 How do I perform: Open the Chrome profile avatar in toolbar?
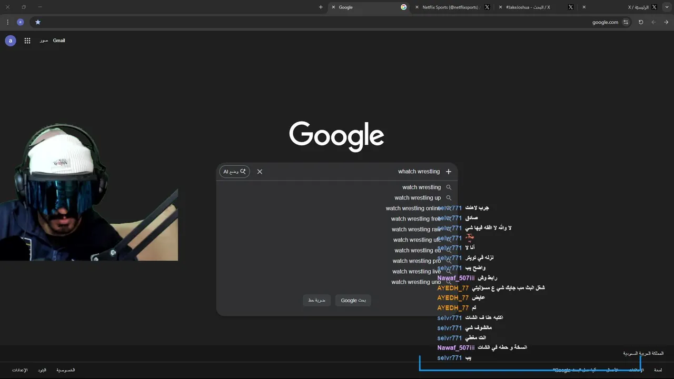[x=20, y=22]
